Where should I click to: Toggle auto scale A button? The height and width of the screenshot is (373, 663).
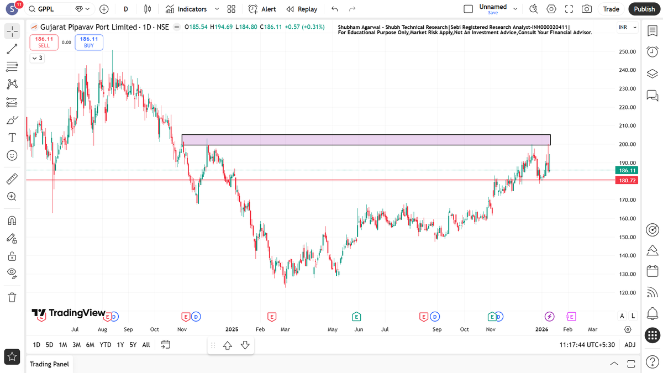tap(623, 316)
